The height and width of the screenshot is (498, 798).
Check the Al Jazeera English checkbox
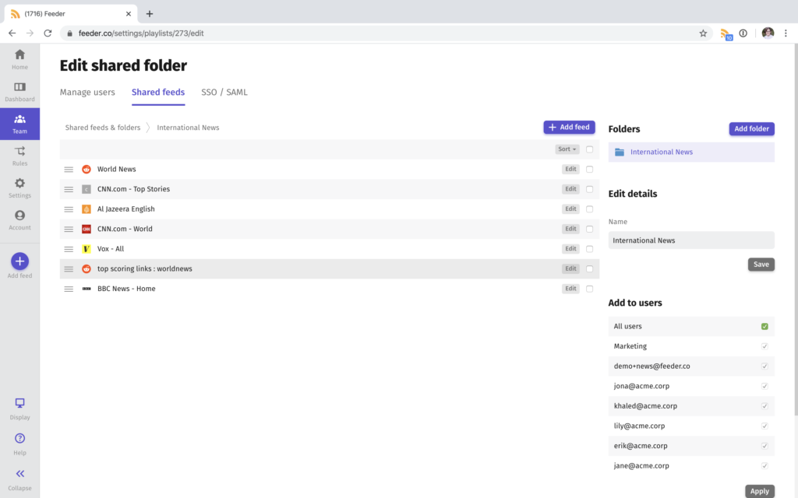click(589, 209)
